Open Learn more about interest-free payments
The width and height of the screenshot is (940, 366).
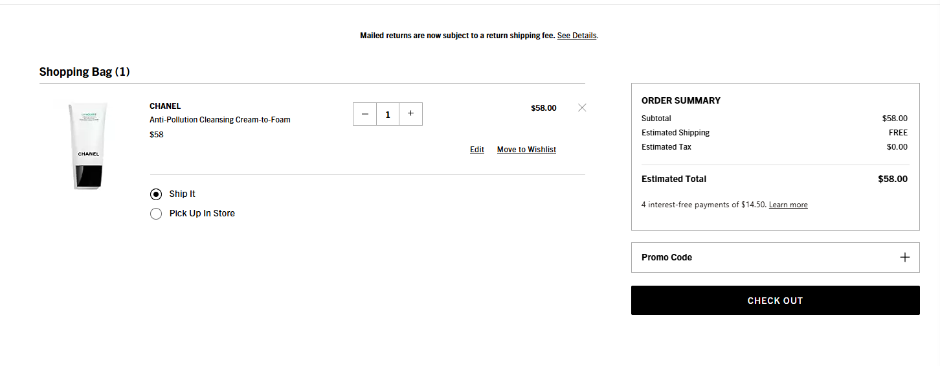coord(788,205)
